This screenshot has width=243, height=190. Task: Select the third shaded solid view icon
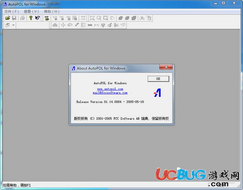point(134,18)
